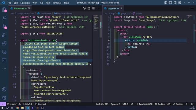Screen dimensions: 196x110
Task: Open Copilot status icon in status bar
Action: tap(169, 104)
